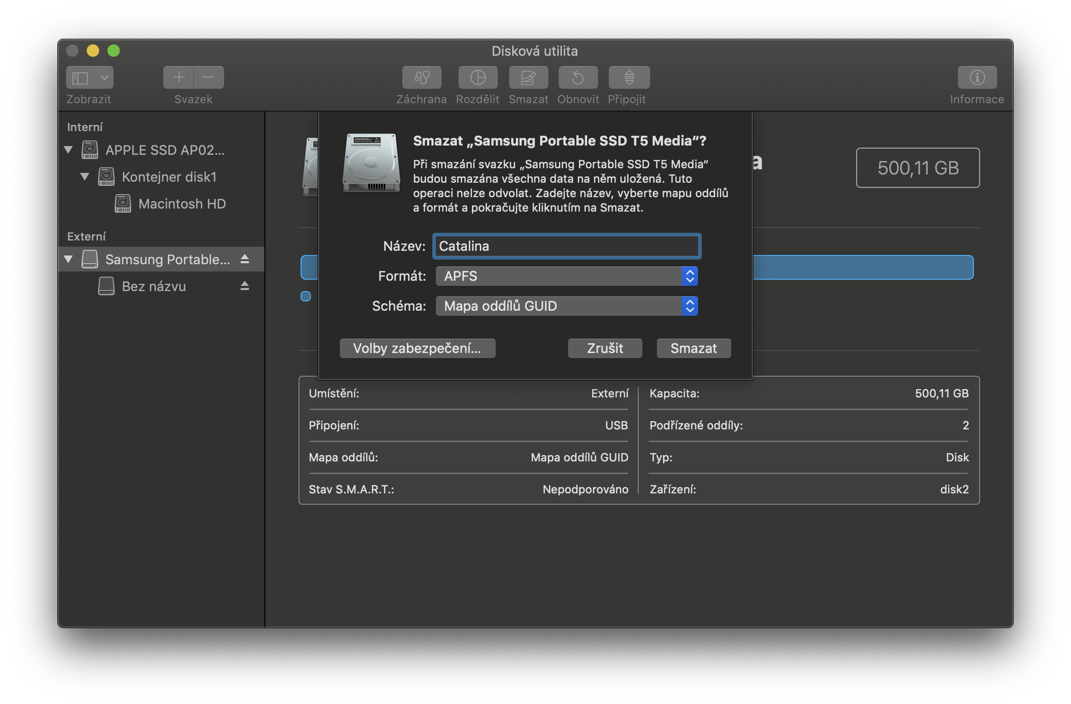Select Bez názvu volume row
1071x704 pixels.
[161, 286]
